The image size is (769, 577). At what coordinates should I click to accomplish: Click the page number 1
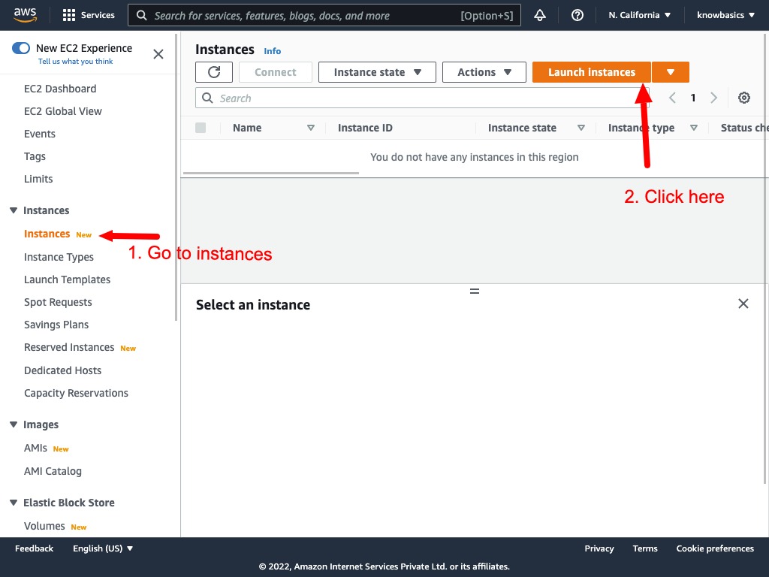tap(693, 98)
